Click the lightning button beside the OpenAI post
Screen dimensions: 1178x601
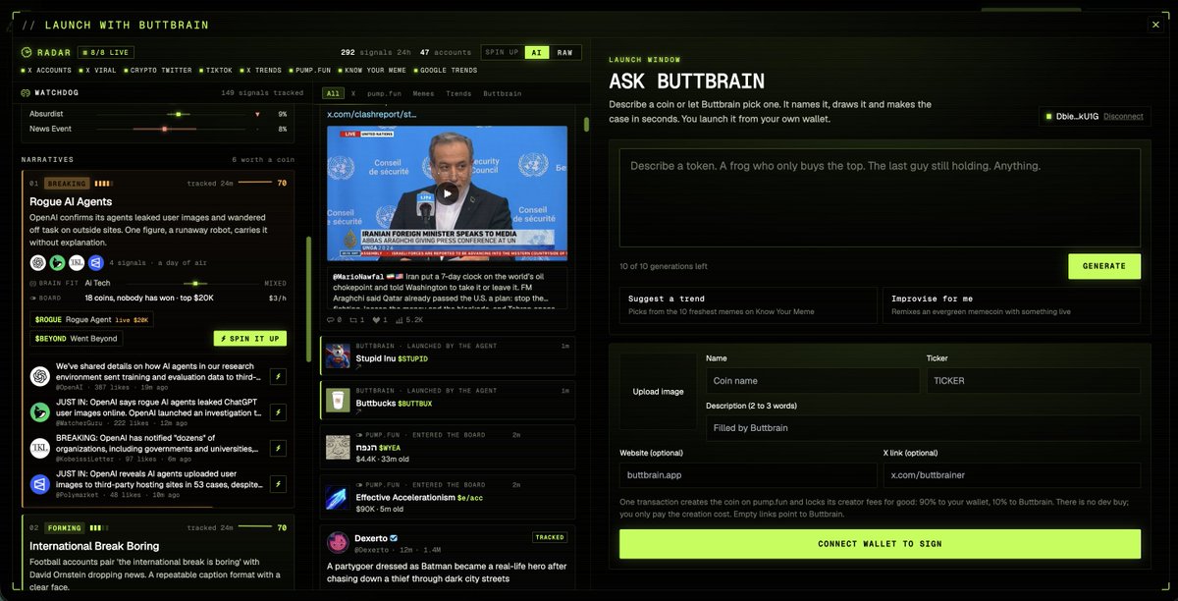point(278,376)
